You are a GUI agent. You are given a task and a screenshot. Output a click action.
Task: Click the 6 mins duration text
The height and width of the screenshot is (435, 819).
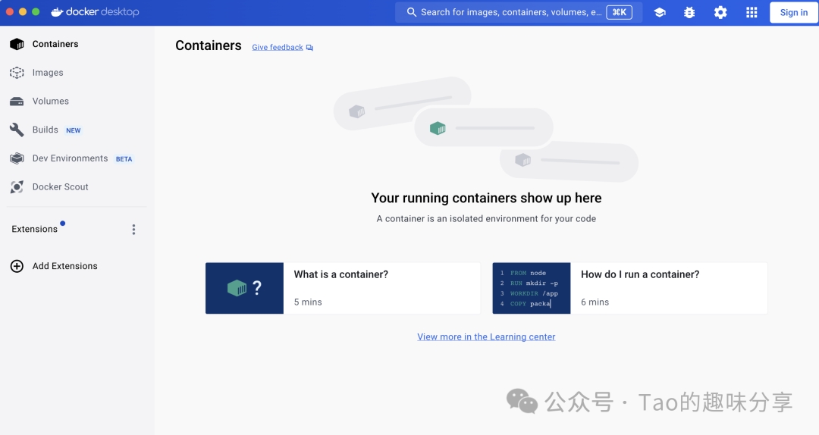[595, 302]
